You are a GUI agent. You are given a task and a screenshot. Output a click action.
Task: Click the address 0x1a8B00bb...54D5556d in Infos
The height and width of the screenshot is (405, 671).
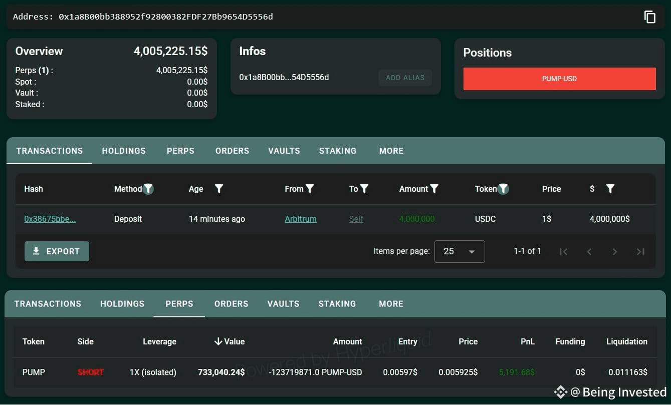284,77
